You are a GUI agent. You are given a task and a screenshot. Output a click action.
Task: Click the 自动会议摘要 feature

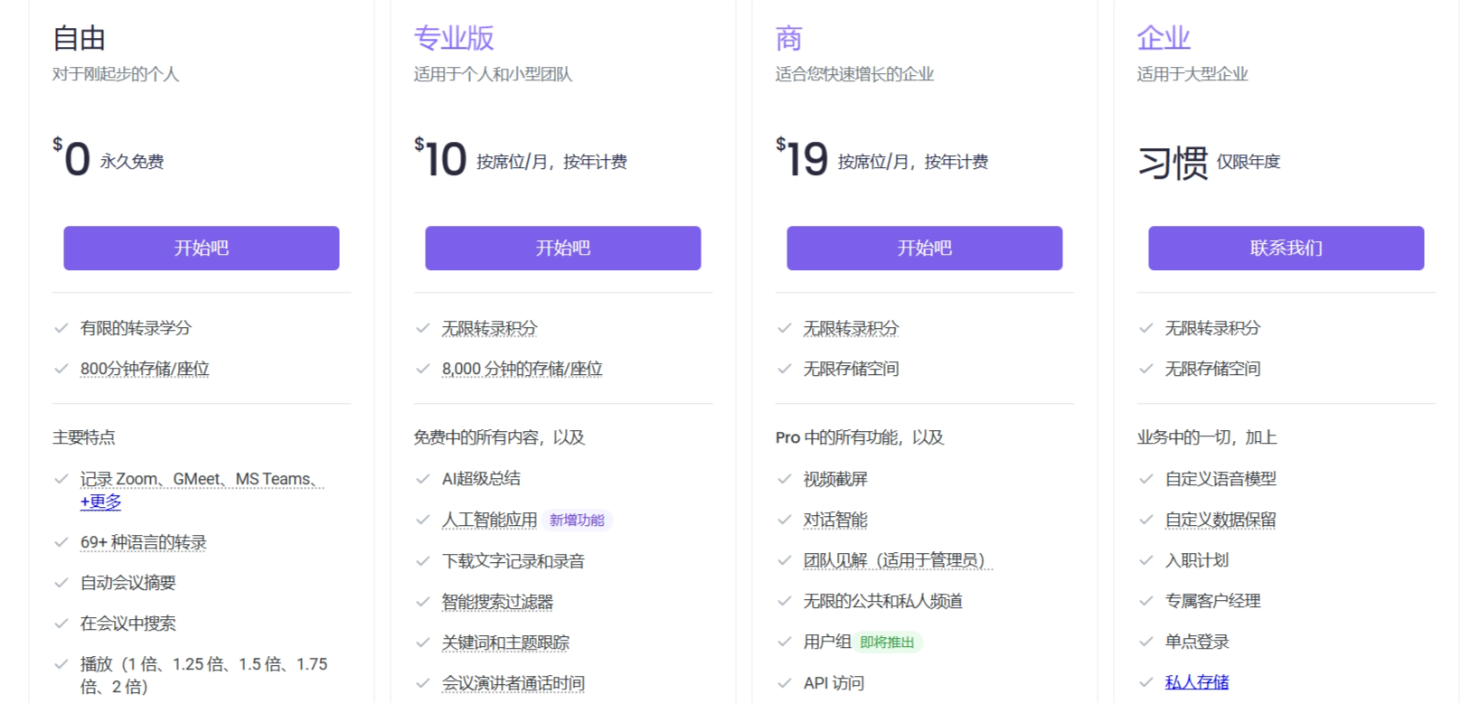pos(127,583)
